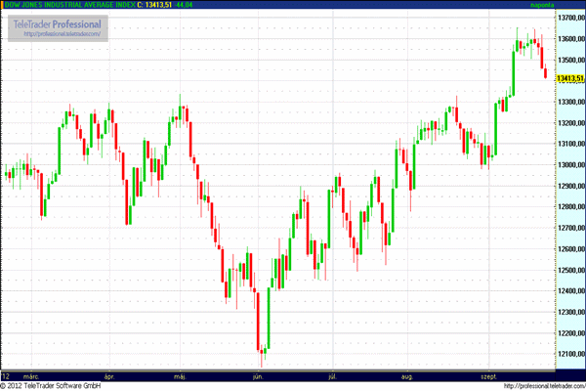Select the 'máj.' month on time axis
This screenshot has width=586, height=391.
click(180, 375)
